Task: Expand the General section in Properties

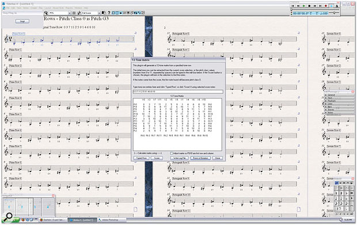Action: [x=339, y=95]
